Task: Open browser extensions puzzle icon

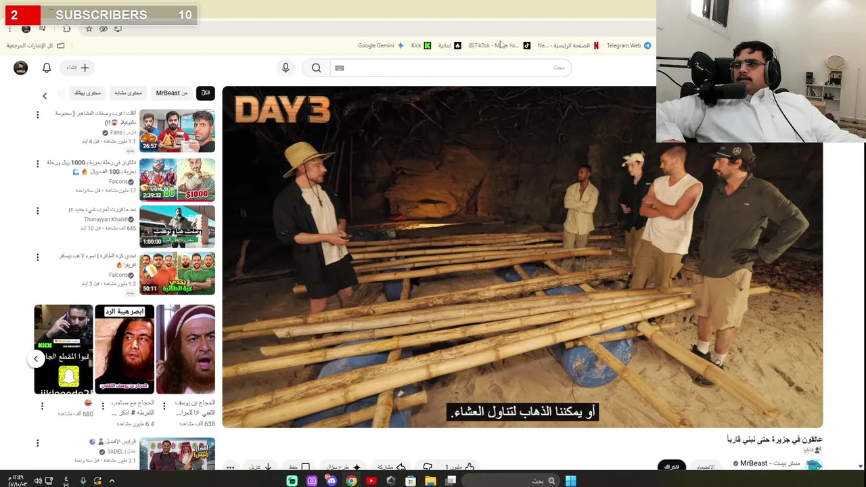Action: [66, 28]
